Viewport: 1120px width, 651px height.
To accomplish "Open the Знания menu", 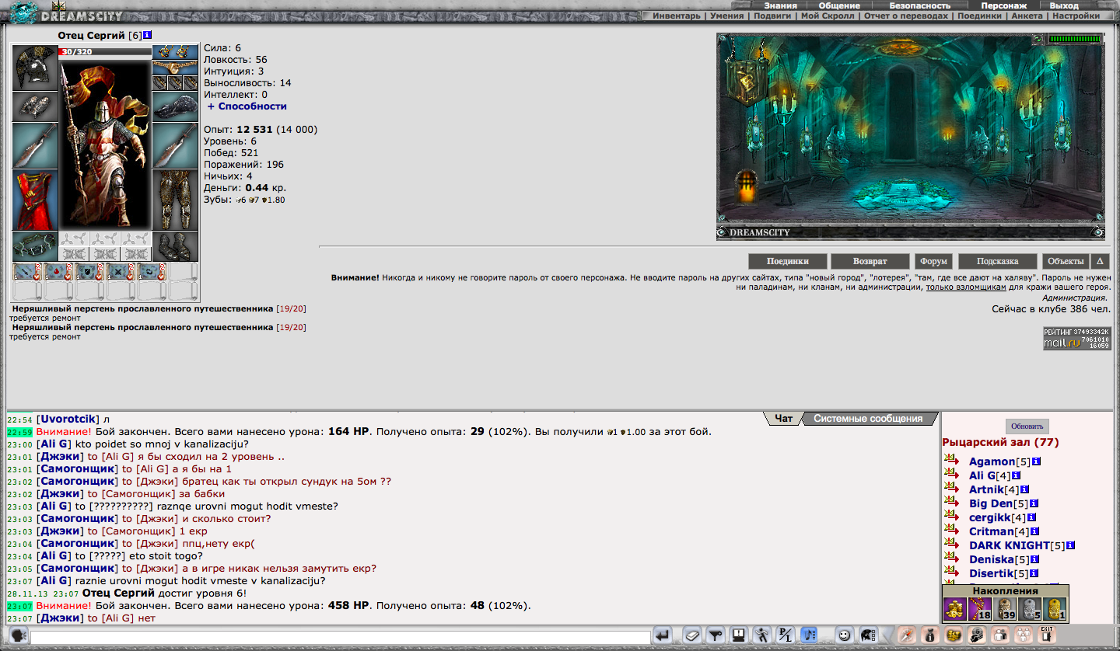I will (780, 5).
